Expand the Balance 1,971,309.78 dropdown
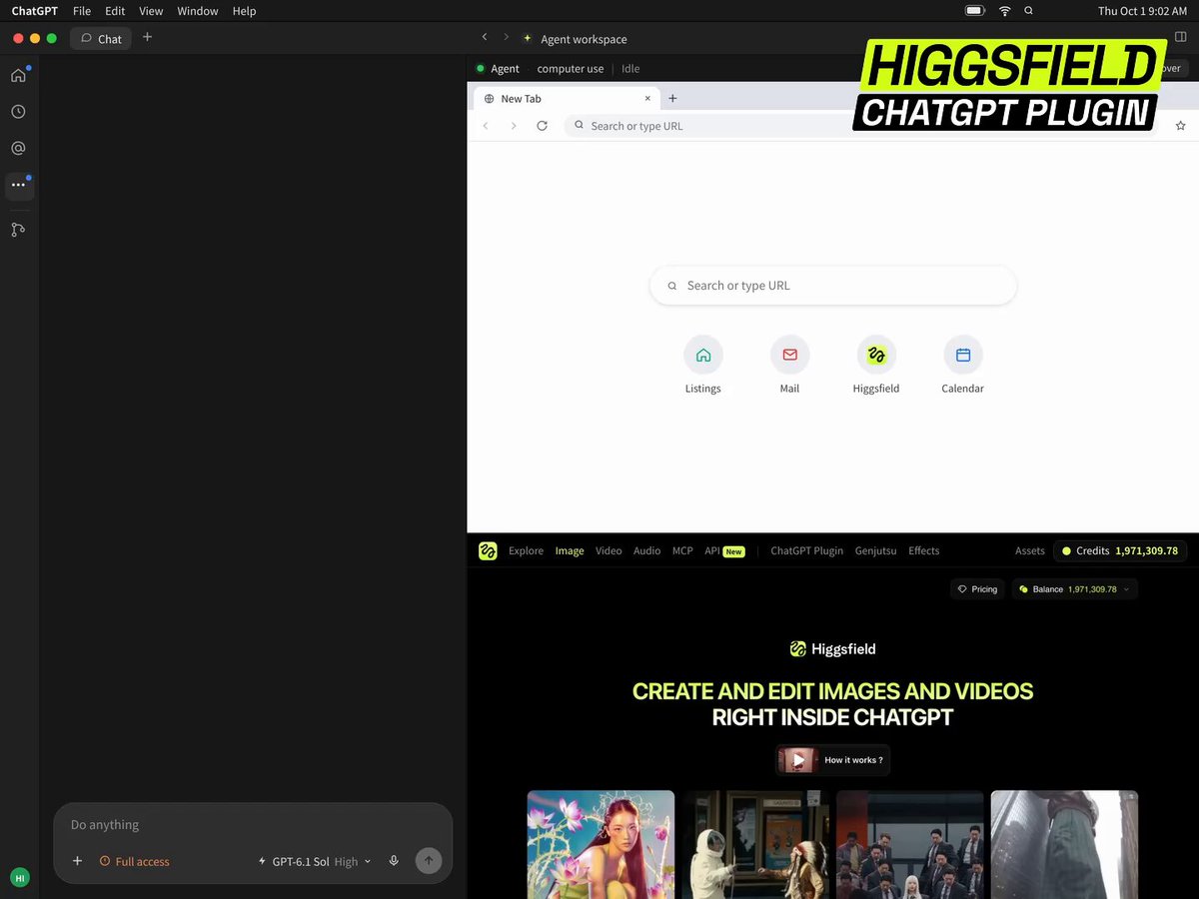The width and height of the screenshot is (1199, 899). tap(1075, 589)
